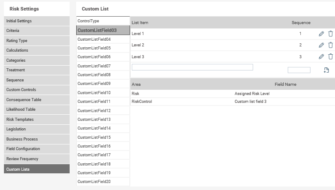335x190 pixels.
Task: Select CustomListField20 at the bottom
Action: [103, 181]
